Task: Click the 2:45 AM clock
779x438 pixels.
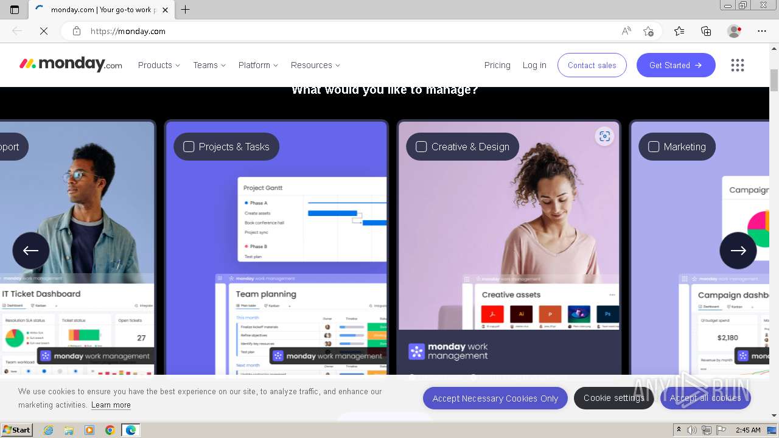Action: (748, 430)
